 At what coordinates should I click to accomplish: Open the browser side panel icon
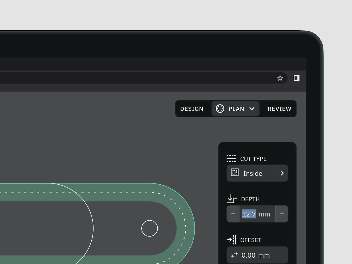pos(296,78)
